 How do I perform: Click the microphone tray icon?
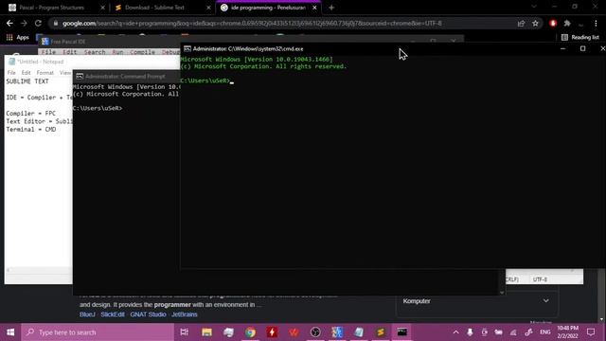pos(470,332)
